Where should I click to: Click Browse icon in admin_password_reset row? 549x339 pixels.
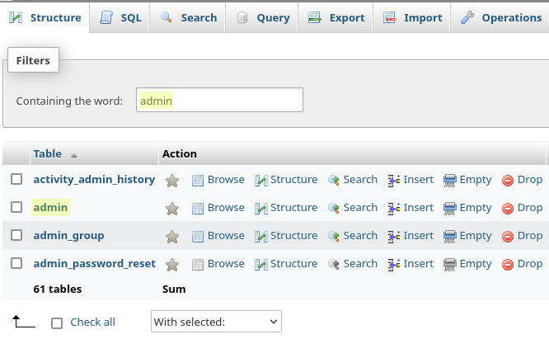click(198, 265)
